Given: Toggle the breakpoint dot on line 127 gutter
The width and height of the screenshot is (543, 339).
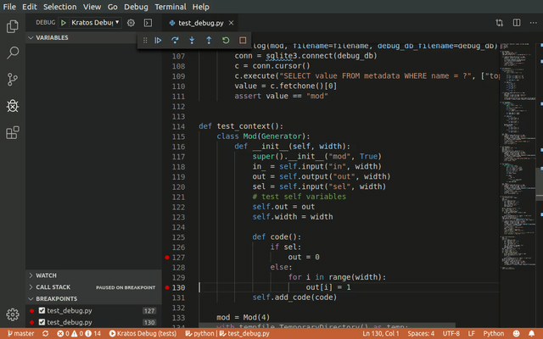Looking at the screenshot, I should (x=169, y=258).
